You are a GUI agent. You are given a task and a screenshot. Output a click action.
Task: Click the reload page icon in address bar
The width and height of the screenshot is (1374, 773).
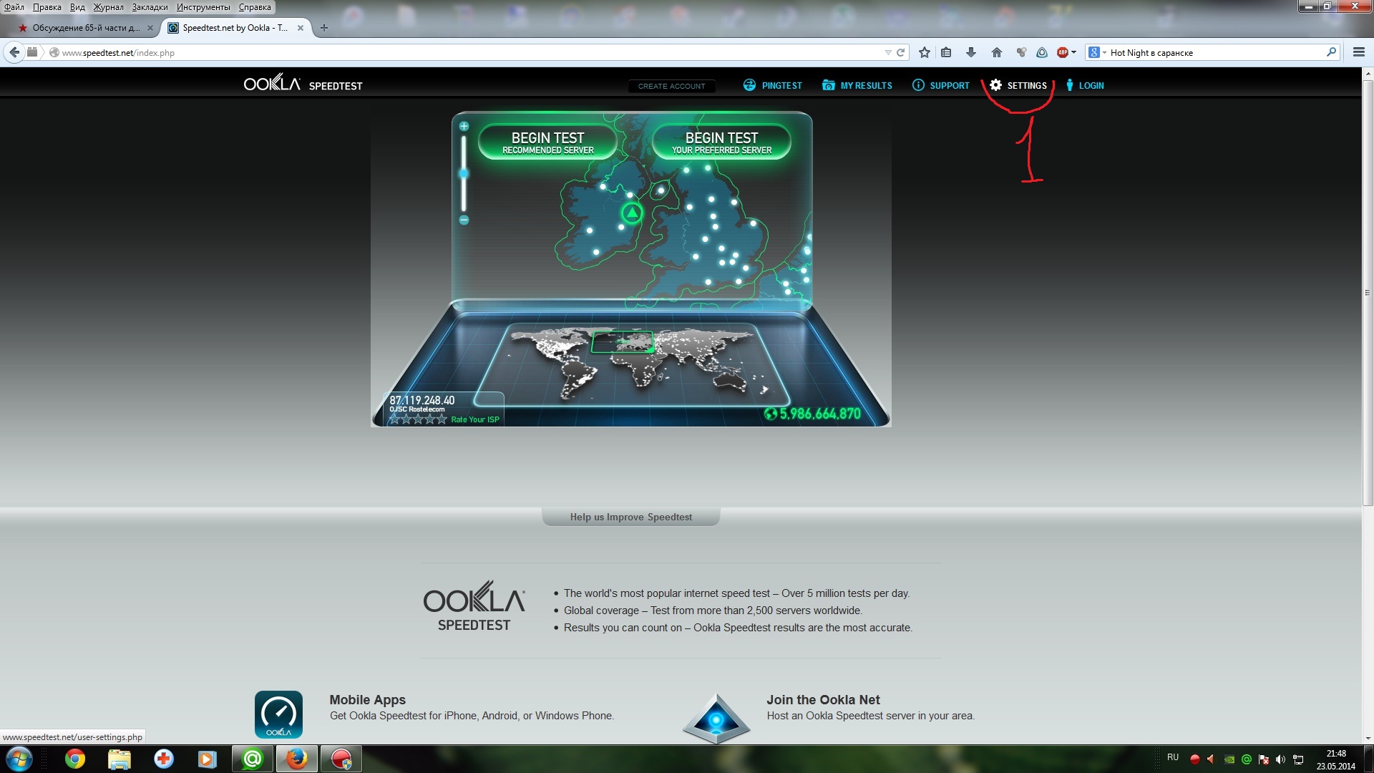(901, 52)
